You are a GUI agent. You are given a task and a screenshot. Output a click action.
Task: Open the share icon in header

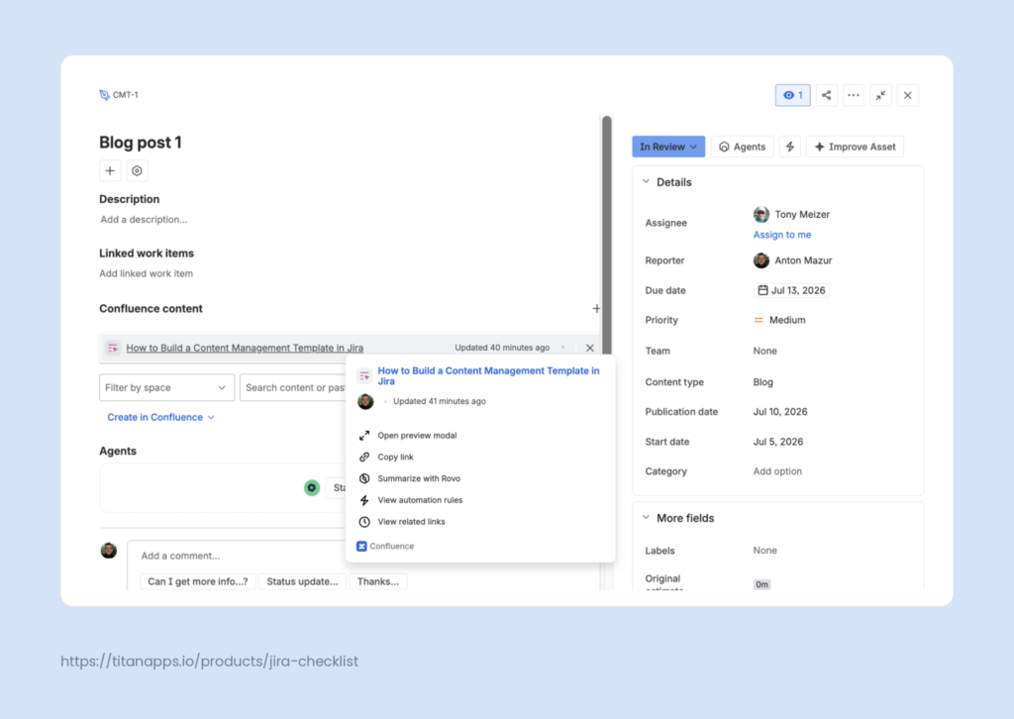pos(827,95)
